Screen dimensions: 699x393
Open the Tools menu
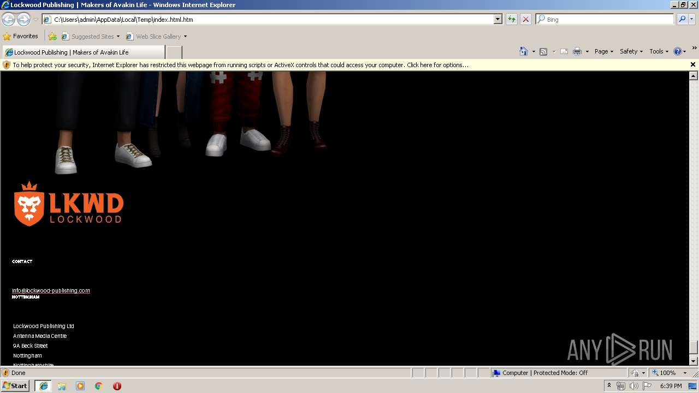pyautogui.click(x=659, y=51)
